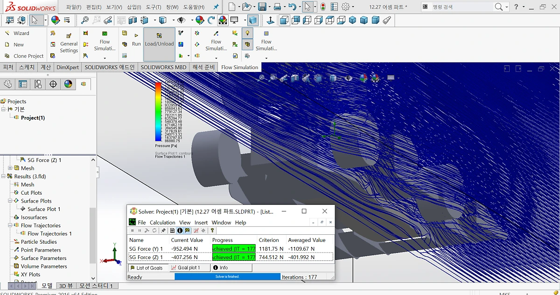Collapse the Results (3.fld) tree node

coord(4,176)
